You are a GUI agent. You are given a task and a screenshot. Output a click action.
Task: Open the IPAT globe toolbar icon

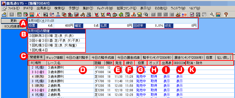tap(32, 14)
